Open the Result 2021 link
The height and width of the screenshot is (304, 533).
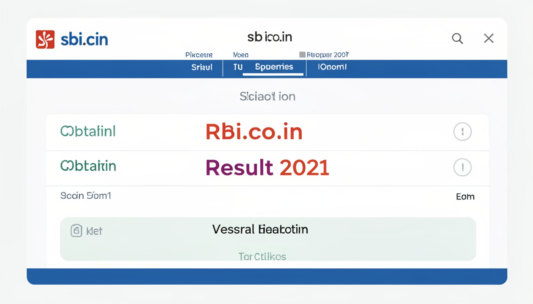pos(267,167)
